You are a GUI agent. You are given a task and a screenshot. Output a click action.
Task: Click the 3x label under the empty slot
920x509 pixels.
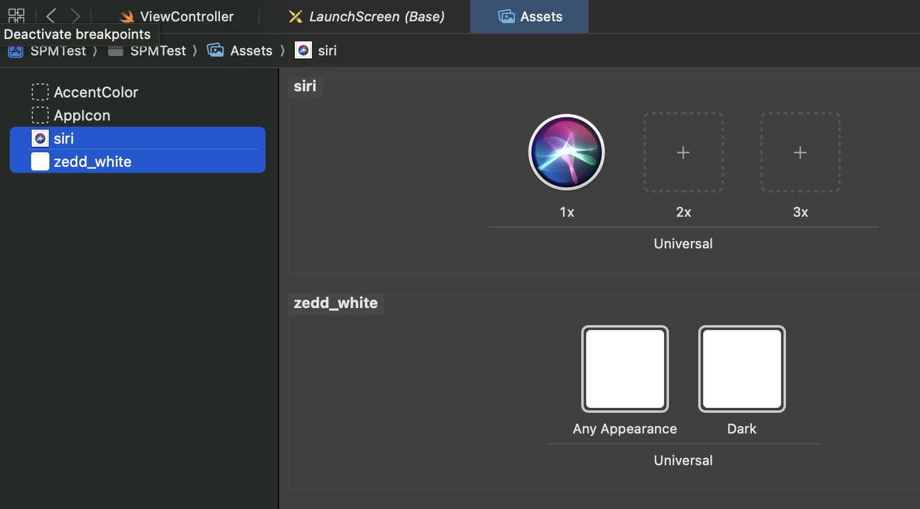pos(801,212)
